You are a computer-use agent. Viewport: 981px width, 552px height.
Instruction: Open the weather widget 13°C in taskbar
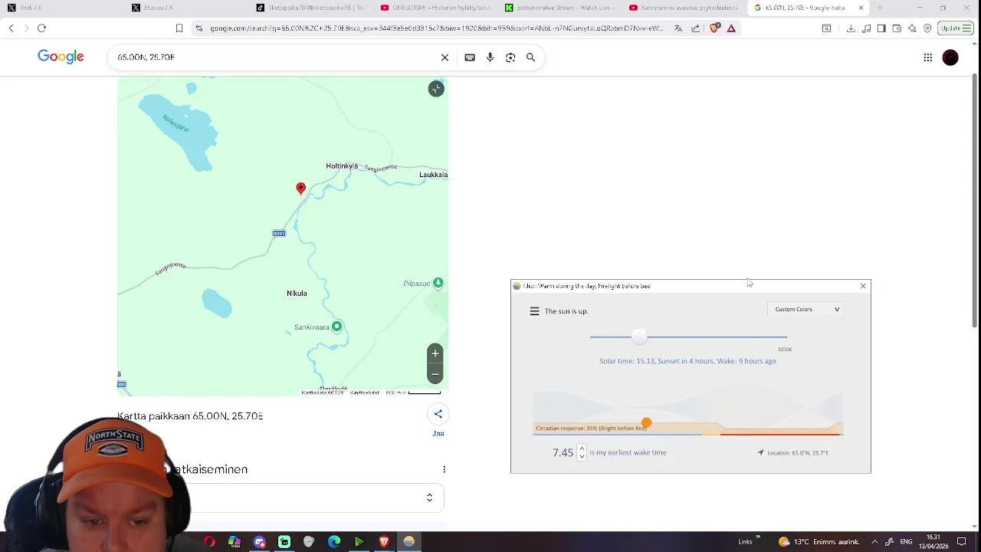coord(819,542)
